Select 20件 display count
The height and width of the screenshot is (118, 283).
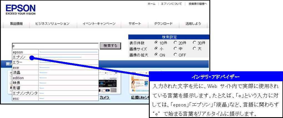pos(175,43)
